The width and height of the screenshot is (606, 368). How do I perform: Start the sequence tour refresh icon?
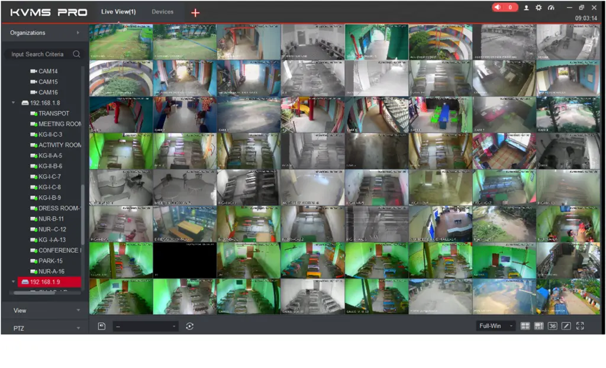(189, 326)
